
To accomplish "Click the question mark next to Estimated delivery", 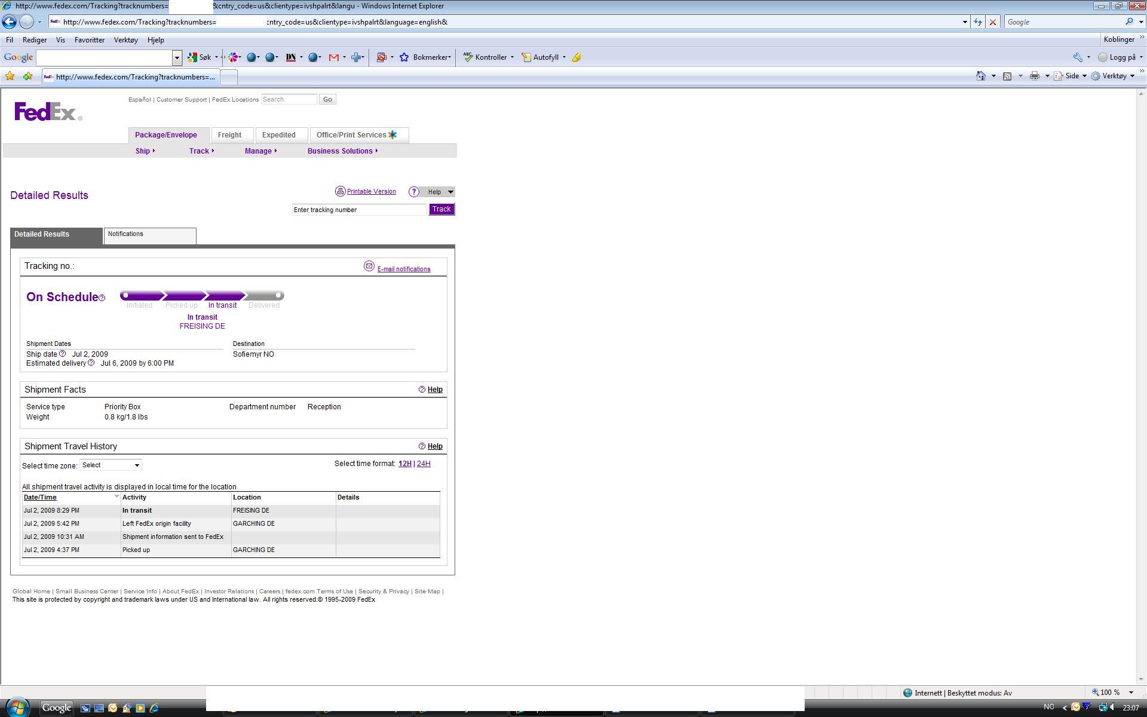I will click(91, 363).
